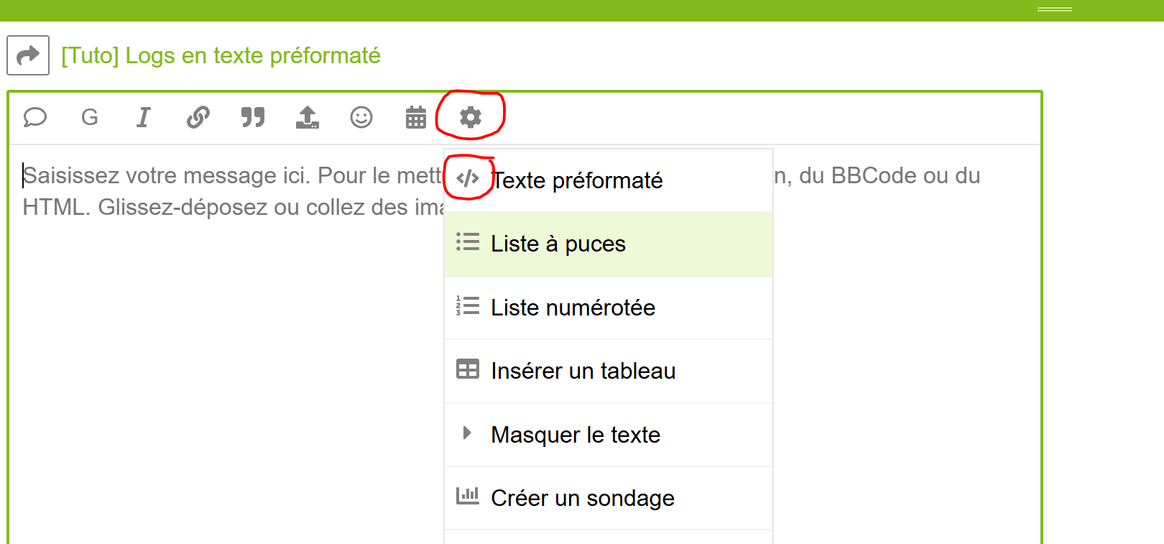The width and height of the screenshot is (1164, 544).
Task: Select Texte préformaté from the menu
Action: click(576, 180)
